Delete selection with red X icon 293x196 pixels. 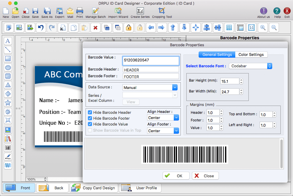click(96, 27)
